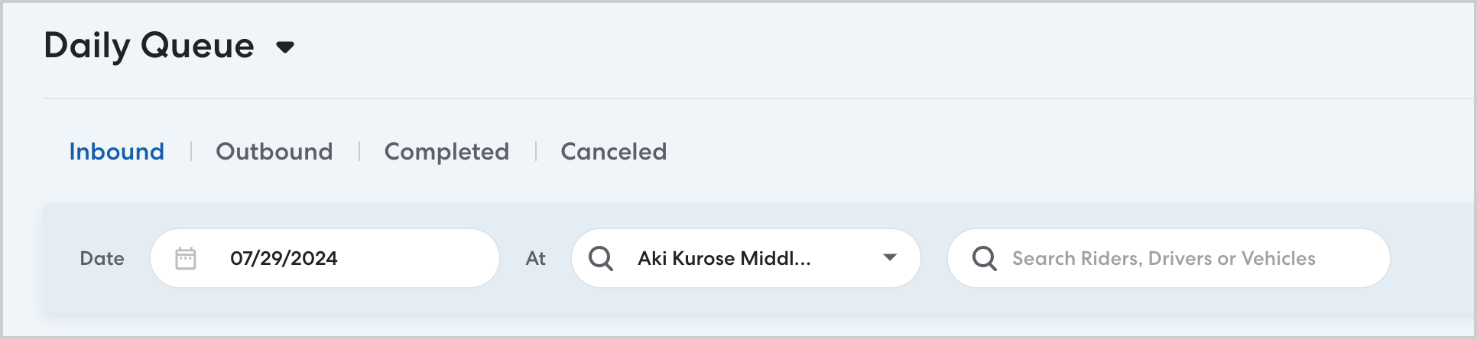The image size is (1477, 339).
Task: Open the location dropdown arrow
Action: (890, 257)
